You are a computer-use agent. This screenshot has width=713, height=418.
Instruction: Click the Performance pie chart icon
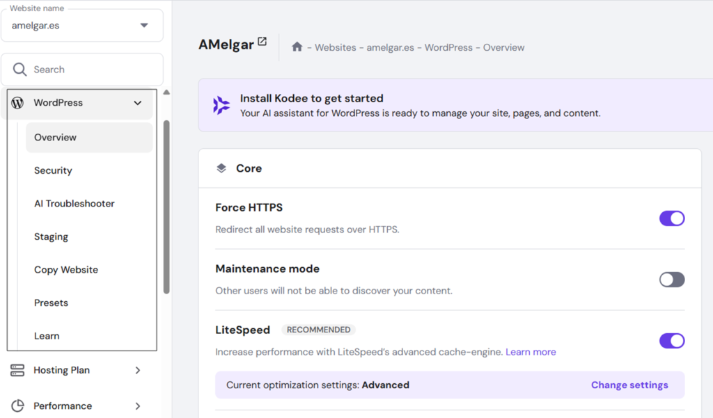pyautogui.click(x=18, y=406)
